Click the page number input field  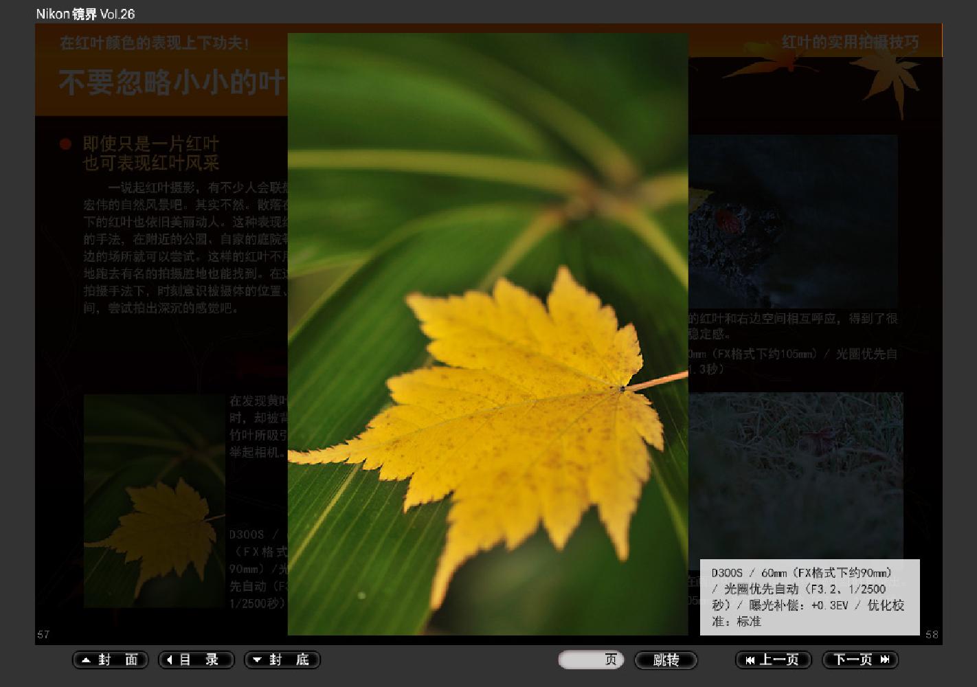(x=591, y=660)
